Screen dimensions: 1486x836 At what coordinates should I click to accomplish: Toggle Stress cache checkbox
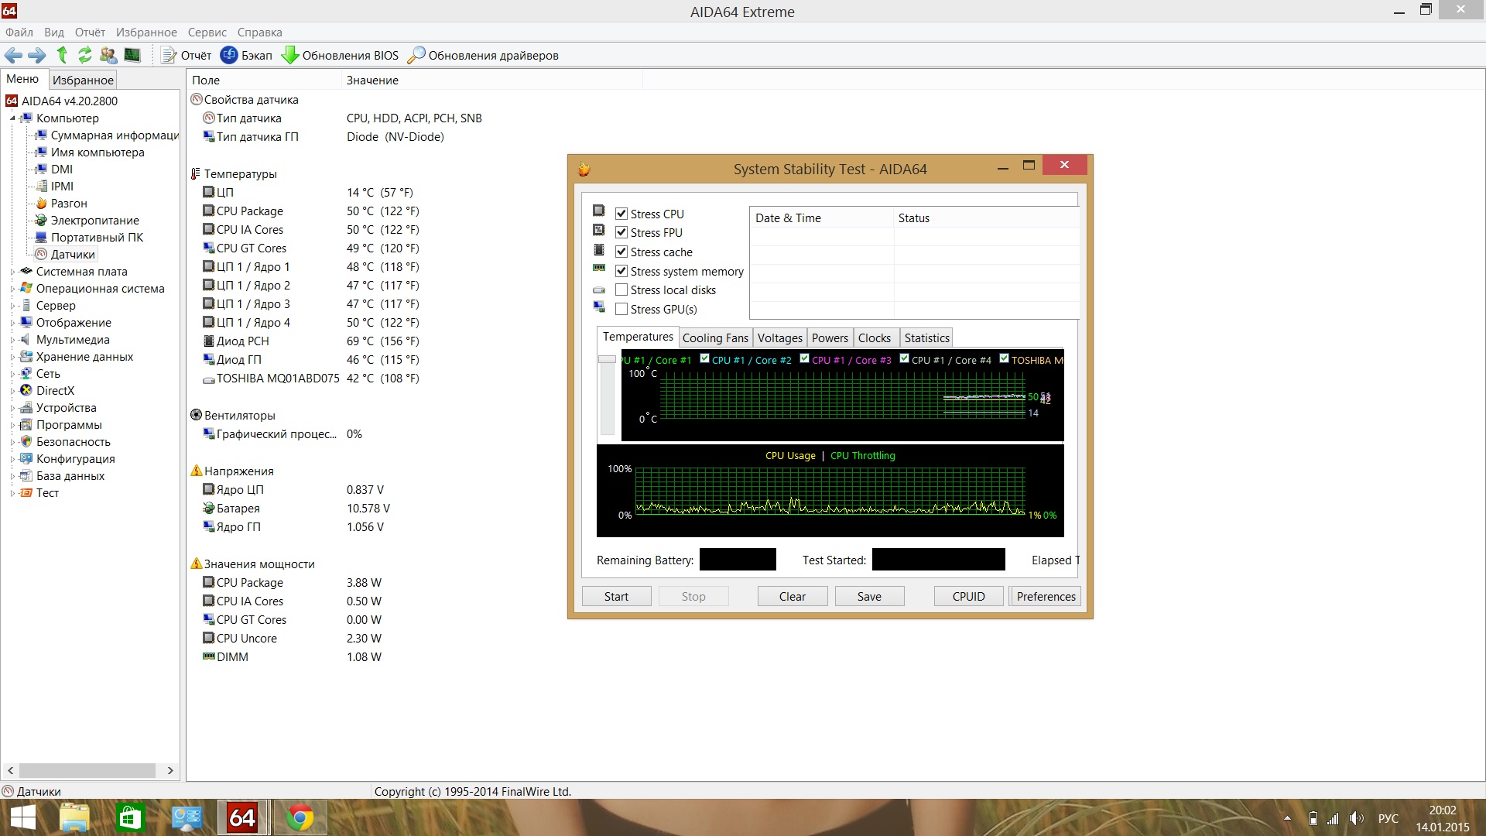[x=621, y=252]
